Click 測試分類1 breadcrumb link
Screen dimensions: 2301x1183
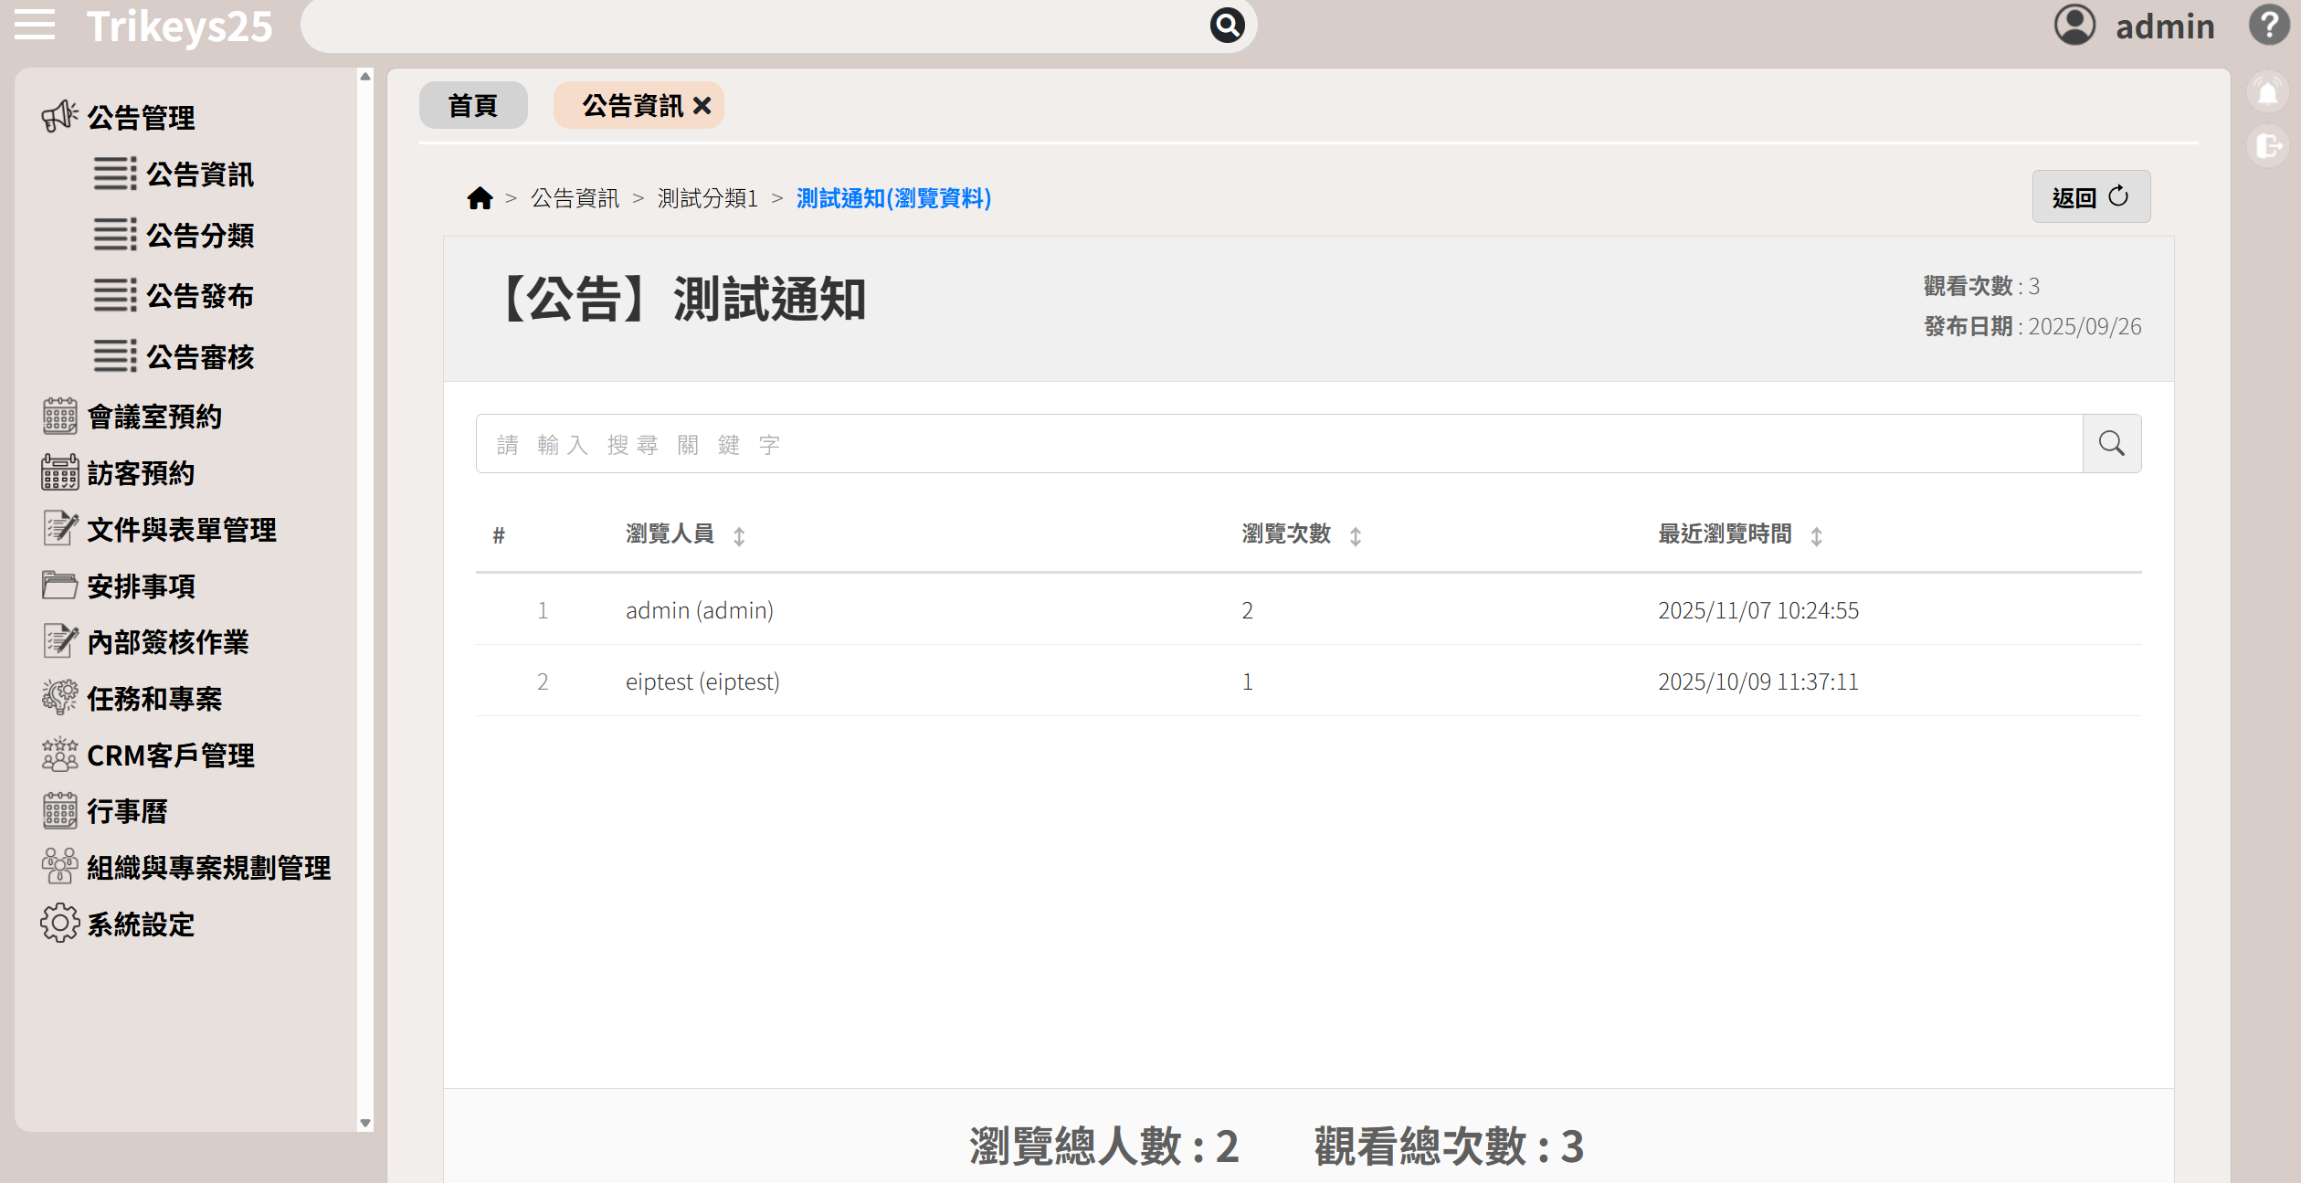(x=708, y=198)
